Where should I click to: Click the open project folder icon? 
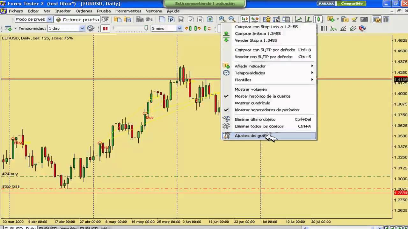pos(118,19)
